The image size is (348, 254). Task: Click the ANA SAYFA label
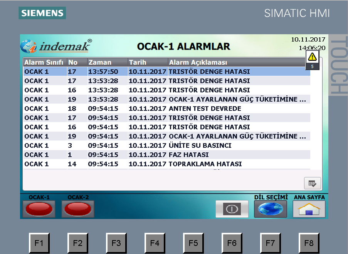click(309, 197)
